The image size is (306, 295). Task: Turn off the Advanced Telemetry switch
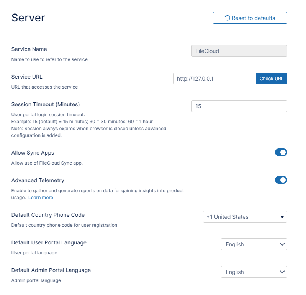281,180
